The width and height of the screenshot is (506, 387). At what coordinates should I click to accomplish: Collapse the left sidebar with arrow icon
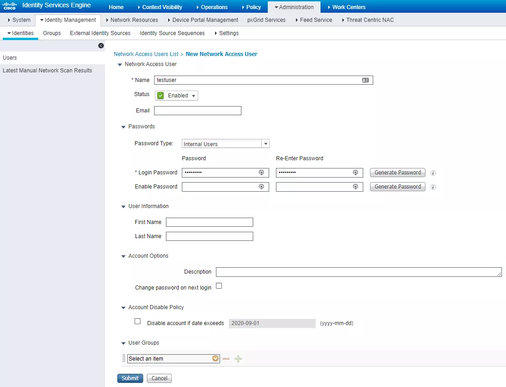tap(101, 46)
